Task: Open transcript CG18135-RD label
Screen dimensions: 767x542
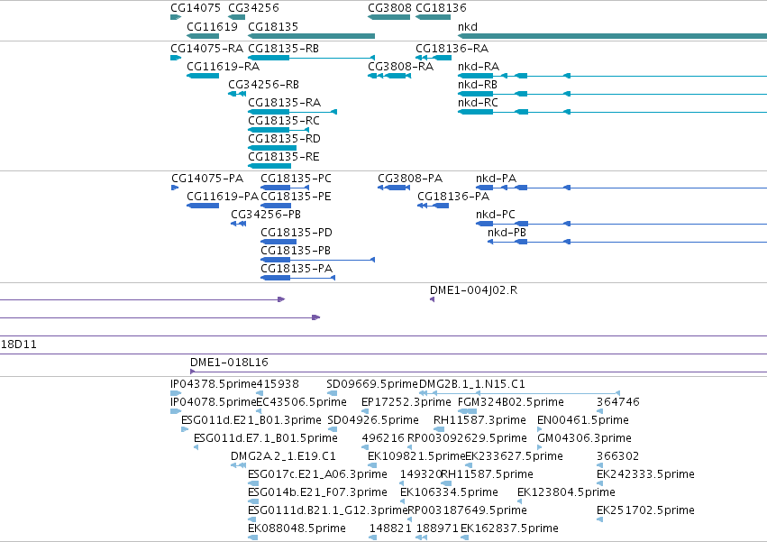Action: 285,139
